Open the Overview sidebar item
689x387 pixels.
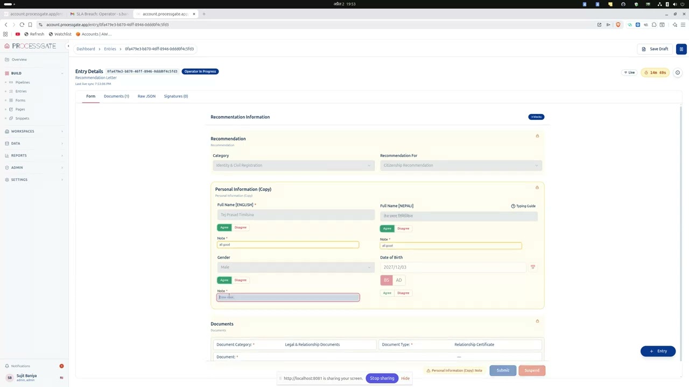click(x=19, y=60)
